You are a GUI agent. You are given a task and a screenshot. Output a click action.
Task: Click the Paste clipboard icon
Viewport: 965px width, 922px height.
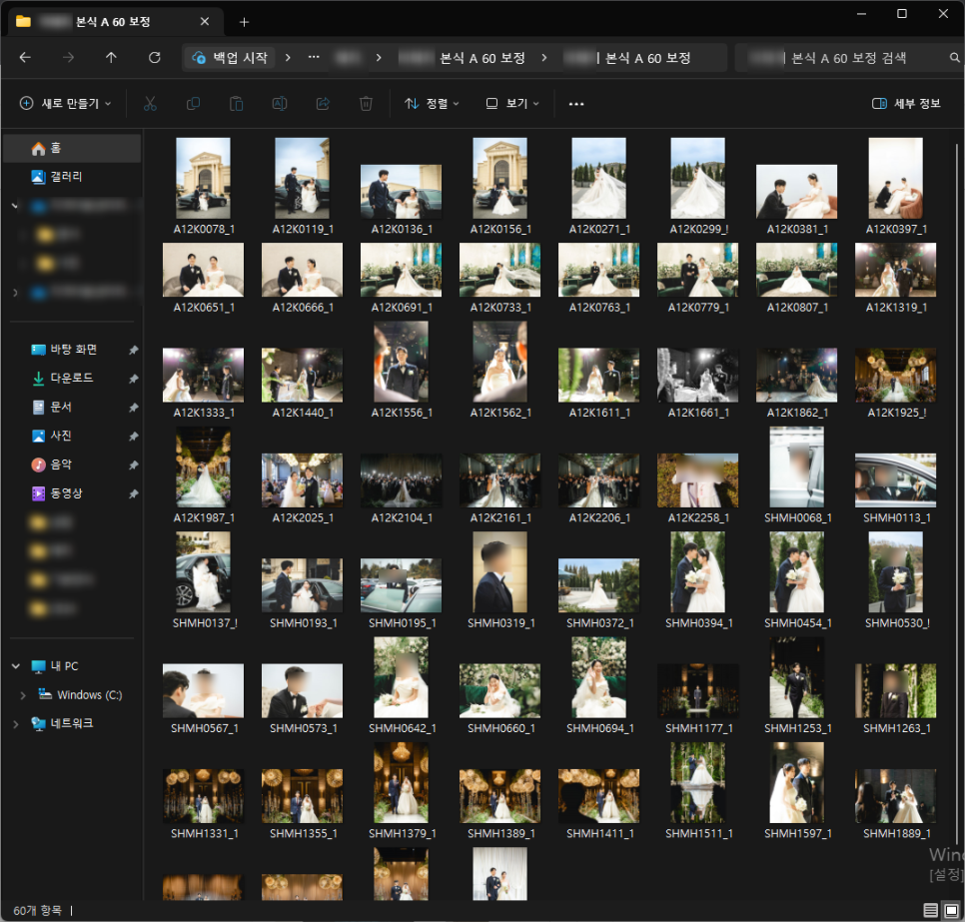point(237,104)
